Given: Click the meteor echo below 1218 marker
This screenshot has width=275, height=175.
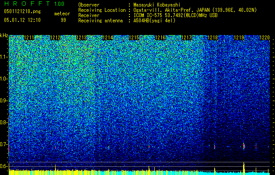Looking at the screenshot, I should [x=215, y=147].
